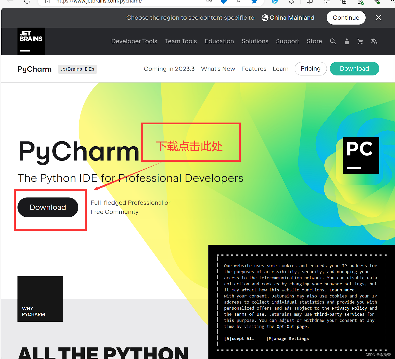Screen dimensions: 395x359
Task: Open Support menu
Action: (288, 41)
